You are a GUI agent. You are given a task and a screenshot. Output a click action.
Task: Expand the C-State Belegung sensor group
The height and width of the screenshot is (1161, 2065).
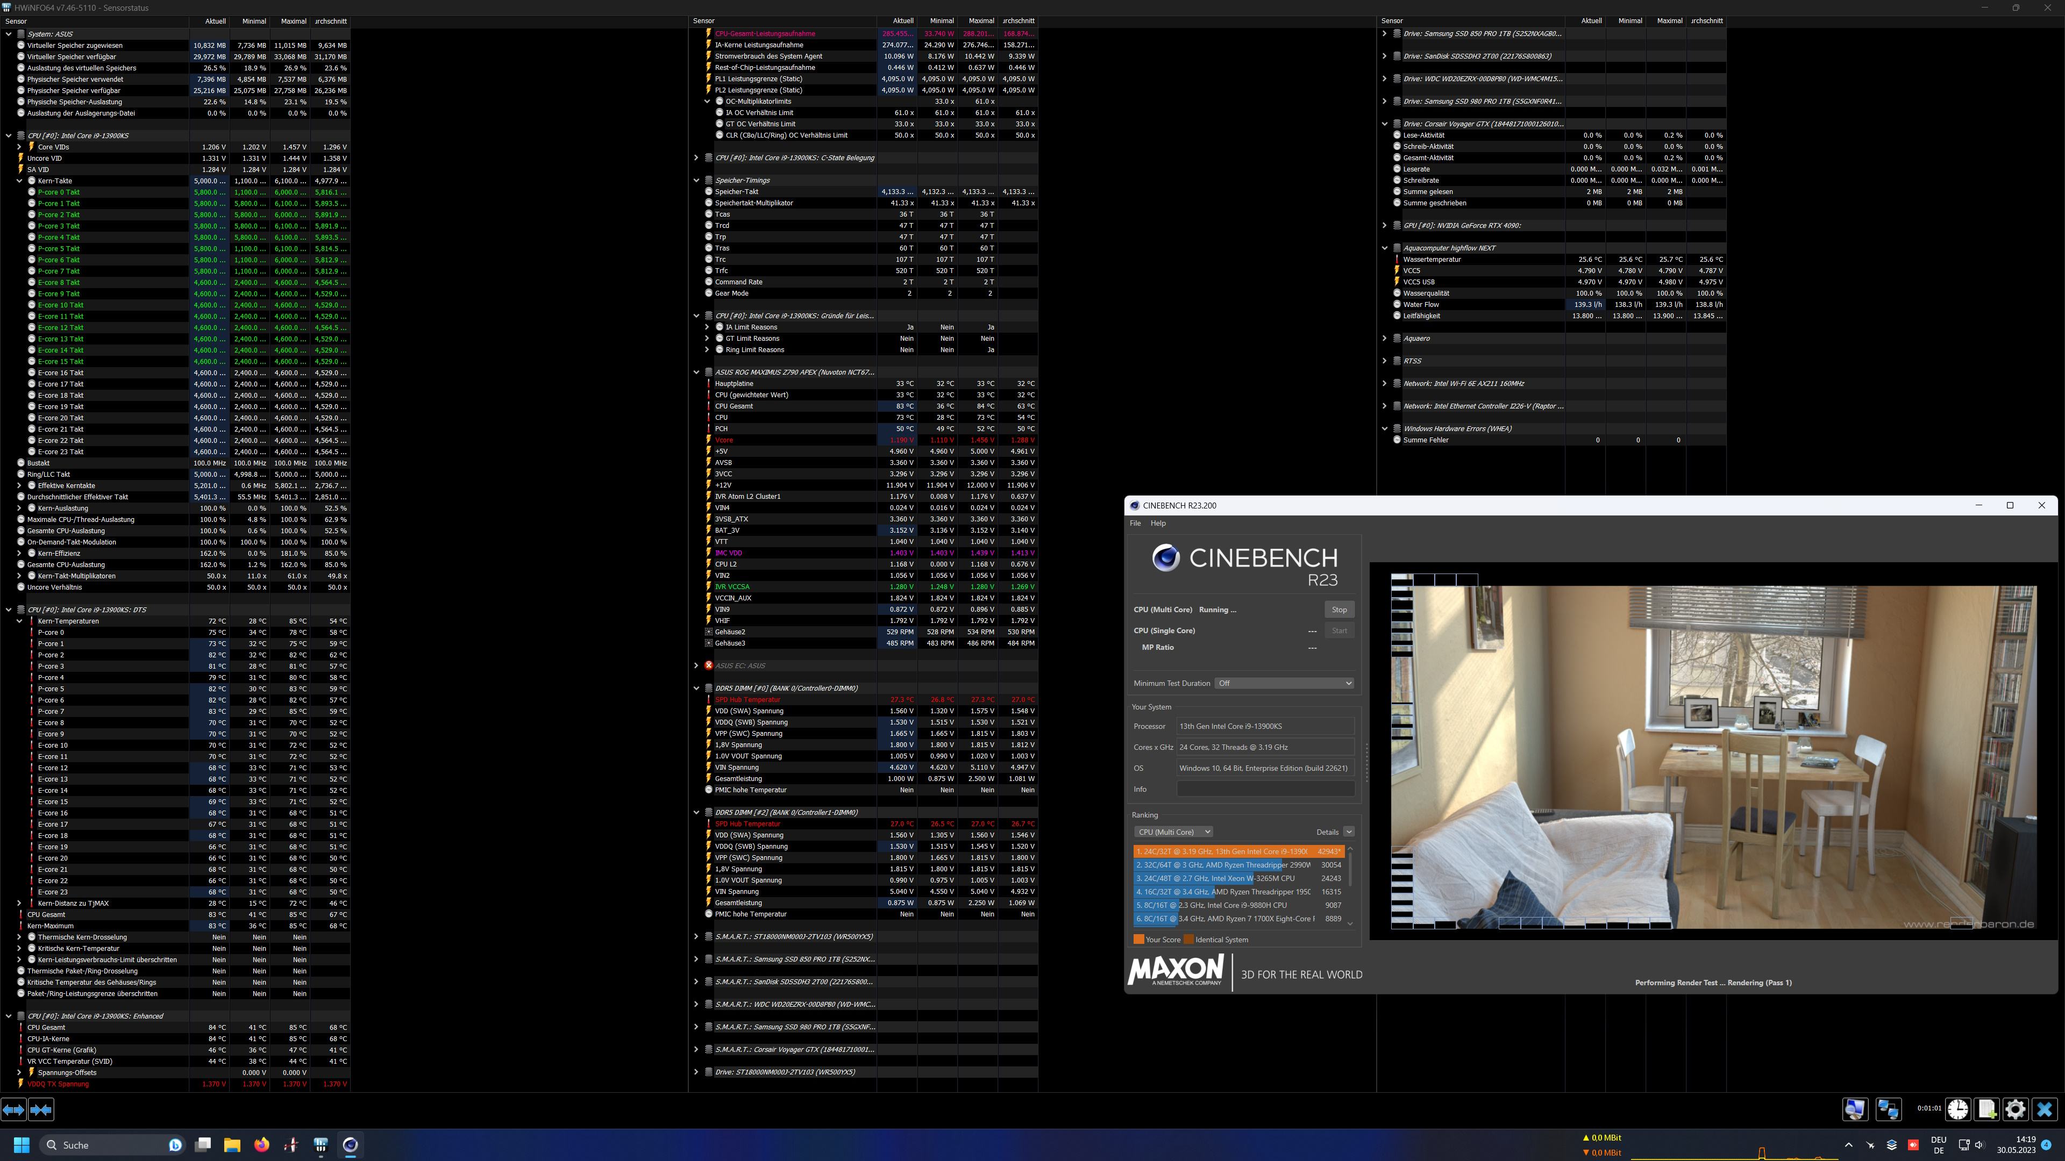(x=696, y=158)
